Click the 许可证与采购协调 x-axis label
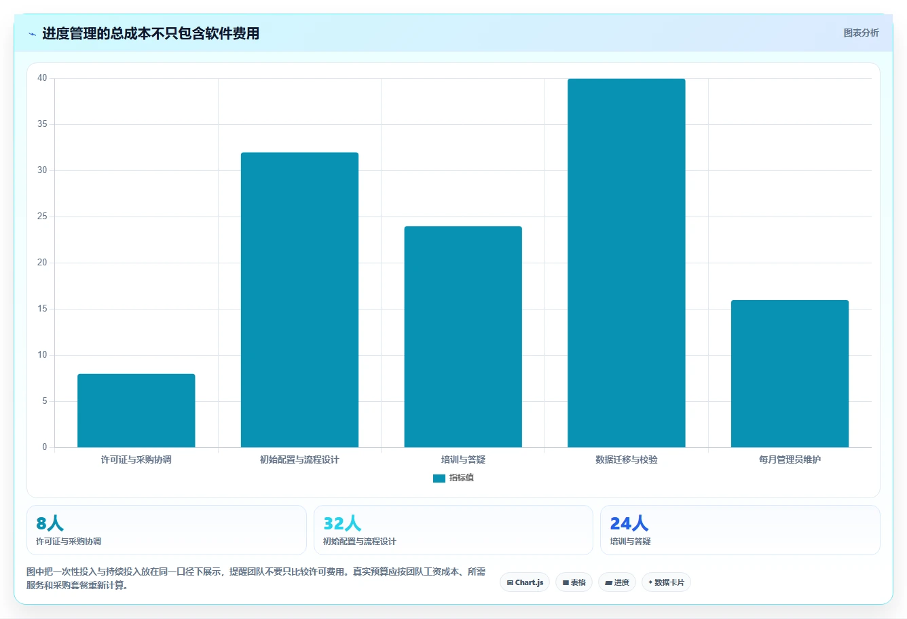Screen dimensions: 907x619 click(136, 459)
